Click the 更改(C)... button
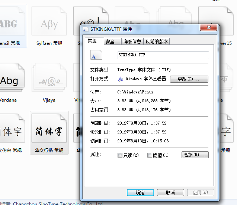This screenshot has height=205, width=237. (189, 79)
